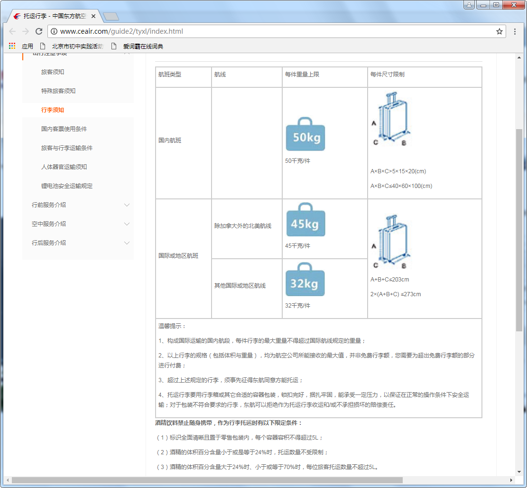Screen dimensions: 527x488
Task: Click the 行后服务介绍 menu label
Action: [49, 243]
